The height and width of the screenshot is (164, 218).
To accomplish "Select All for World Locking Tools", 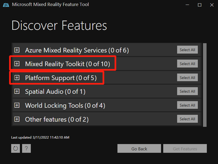I will tap(187, 105).
